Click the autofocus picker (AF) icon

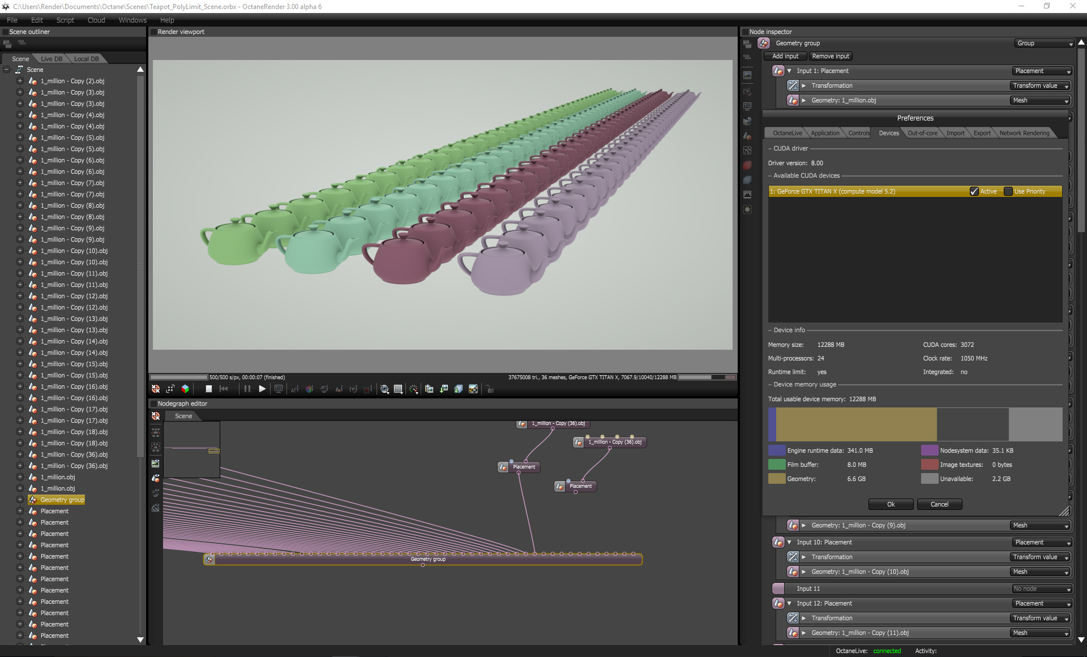click(294, 389)
